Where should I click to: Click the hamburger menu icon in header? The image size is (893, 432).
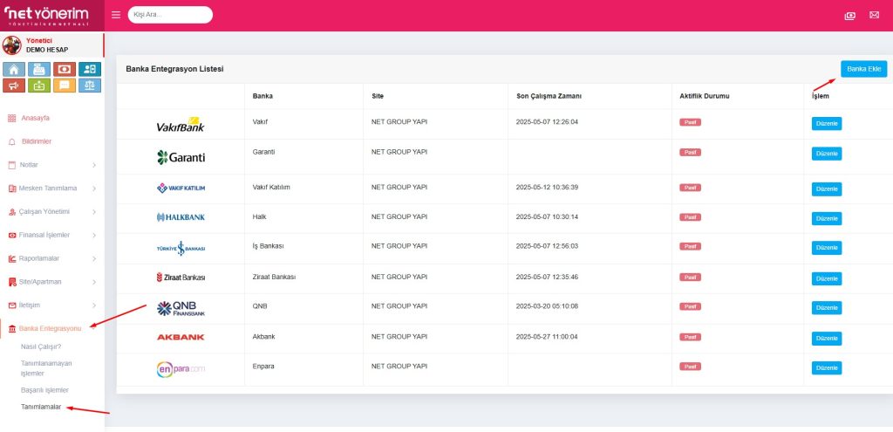116,15
